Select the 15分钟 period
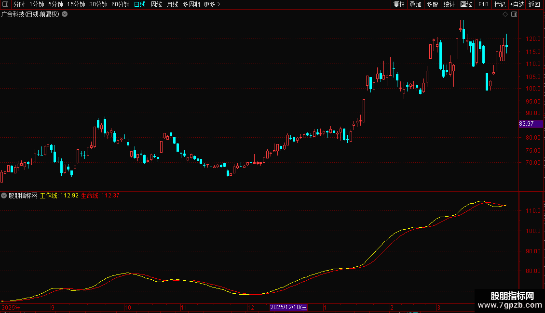Screen dimensions: 545x313 [76, 4]
